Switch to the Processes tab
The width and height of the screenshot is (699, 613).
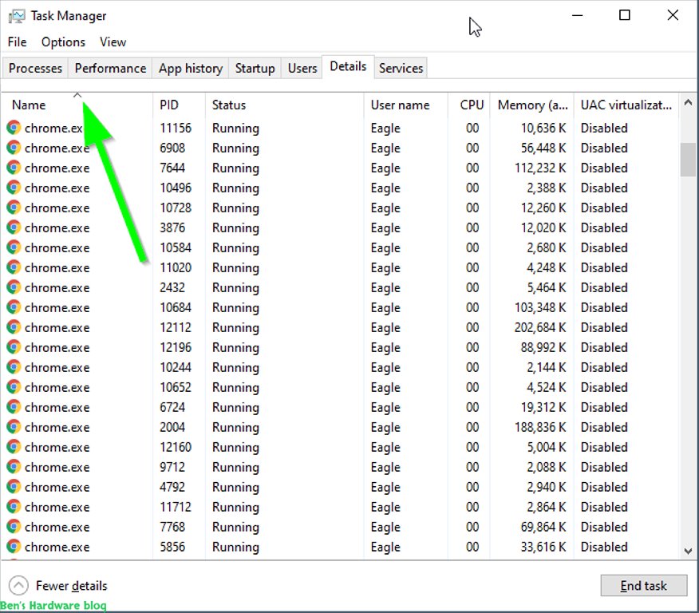coord(35,68)
